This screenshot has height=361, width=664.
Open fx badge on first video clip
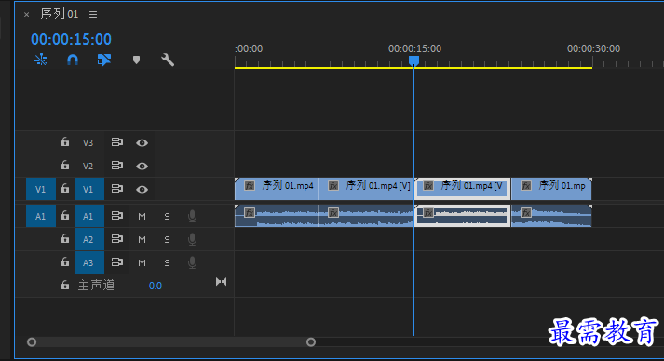pyautogui.click(x=250, y=186)
